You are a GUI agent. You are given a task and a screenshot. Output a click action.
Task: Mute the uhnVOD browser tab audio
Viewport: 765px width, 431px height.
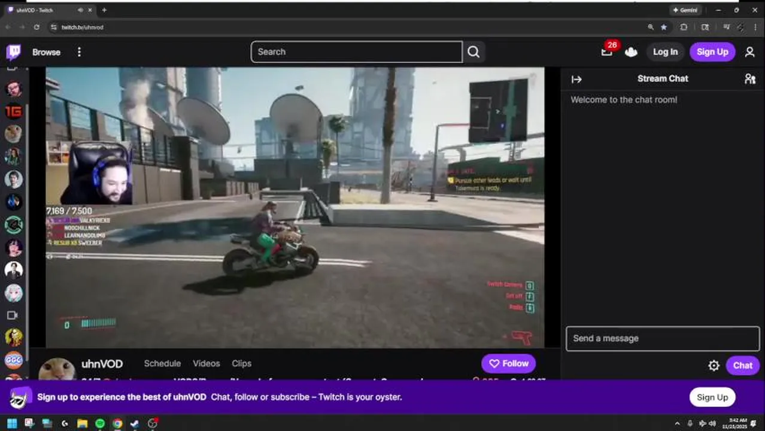80,10
